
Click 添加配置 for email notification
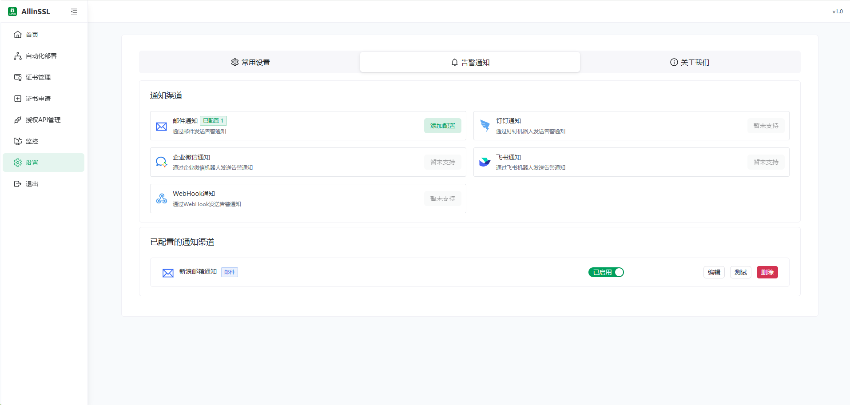[x=442, y=126]
